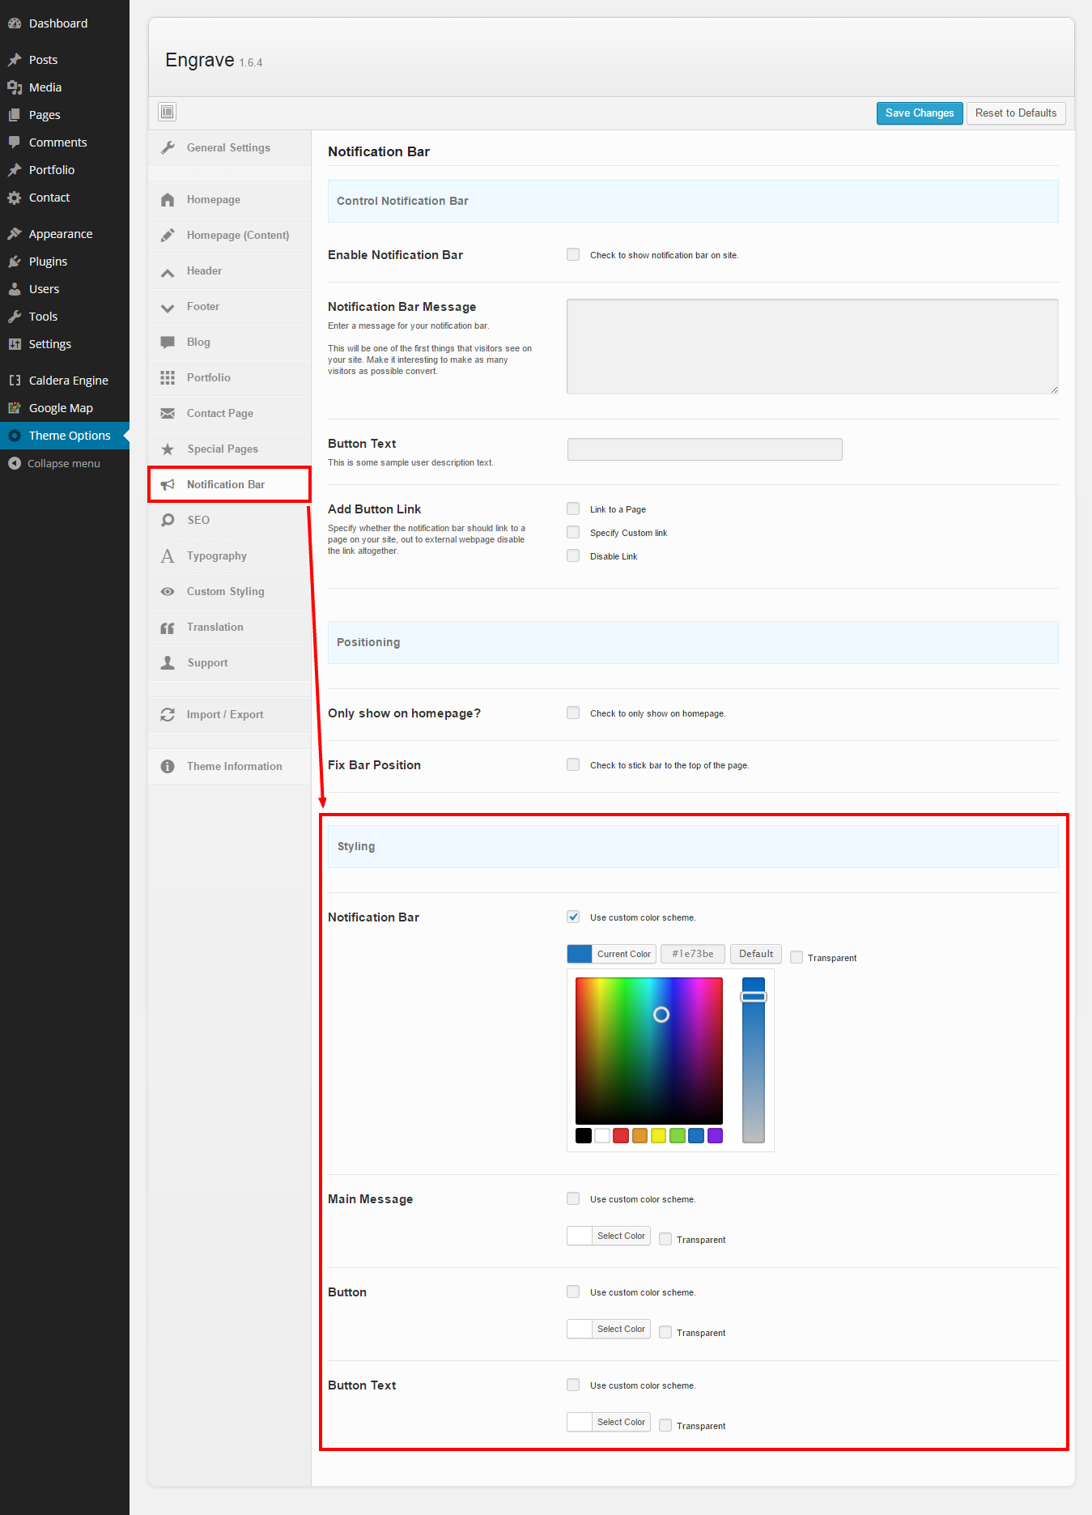1092x1515 pixels.
Task: Click into the Notification Bar Message textarea
Action: (x=812, y=347)
